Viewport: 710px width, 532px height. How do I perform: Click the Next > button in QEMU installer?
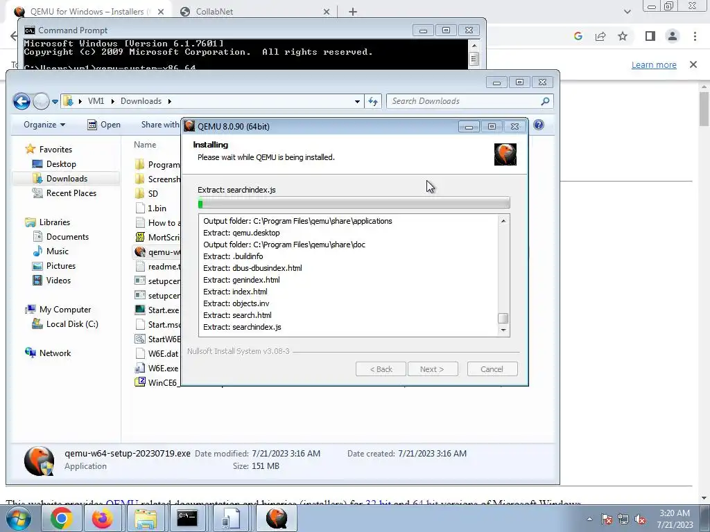click(433, 369)
